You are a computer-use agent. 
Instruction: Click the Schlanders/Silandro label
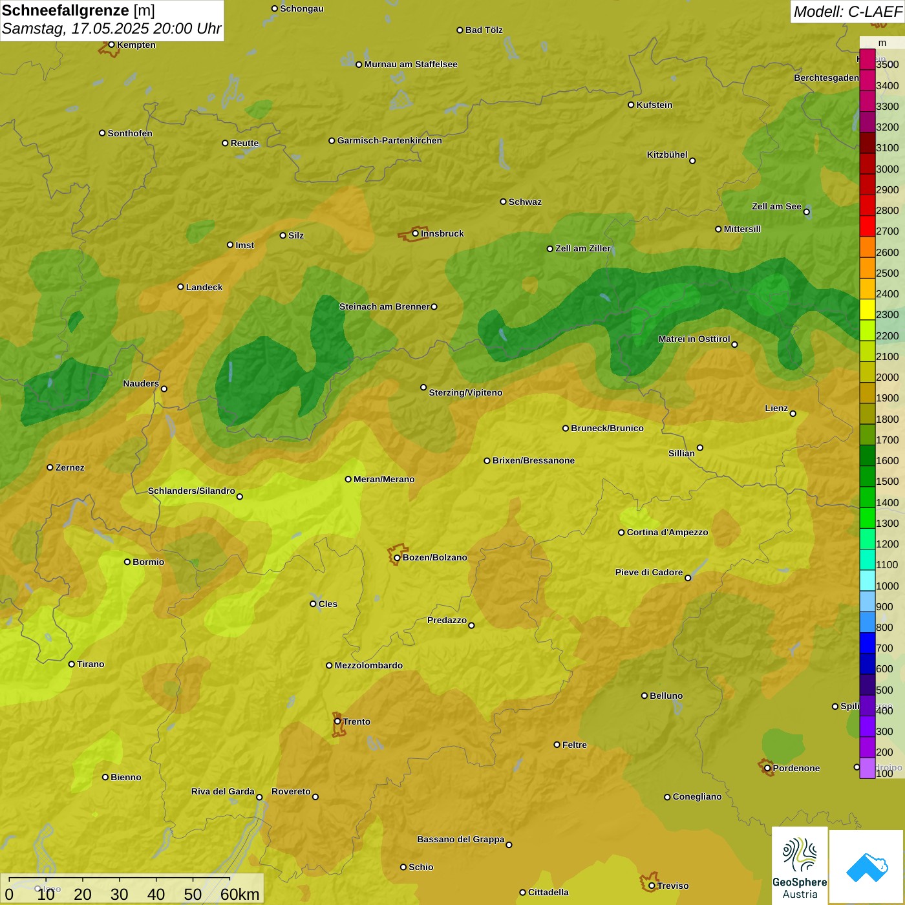[191, 491]
